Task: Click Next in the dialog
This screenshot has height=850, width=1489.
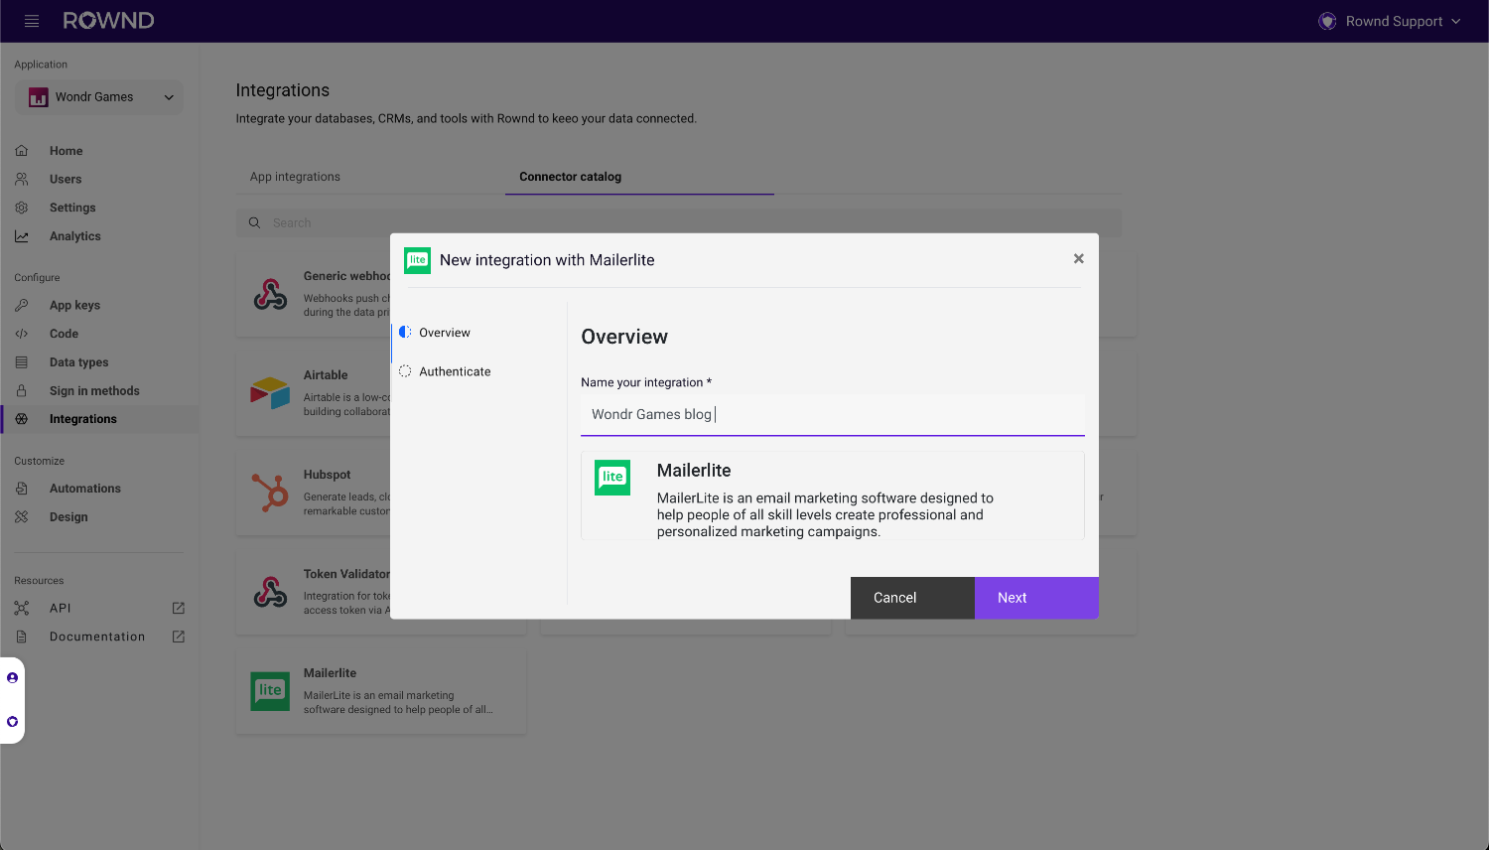Action: tap(1036, 598)
